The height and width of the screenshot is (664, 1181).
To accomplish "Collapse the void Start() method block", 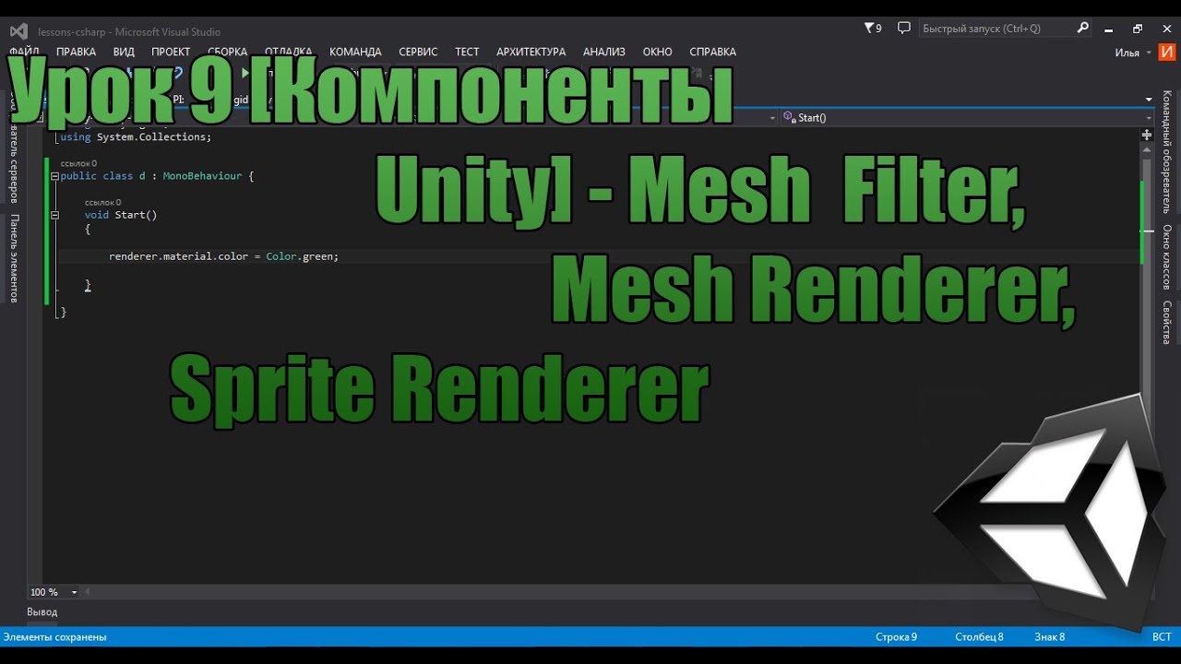I will point(55,215).
